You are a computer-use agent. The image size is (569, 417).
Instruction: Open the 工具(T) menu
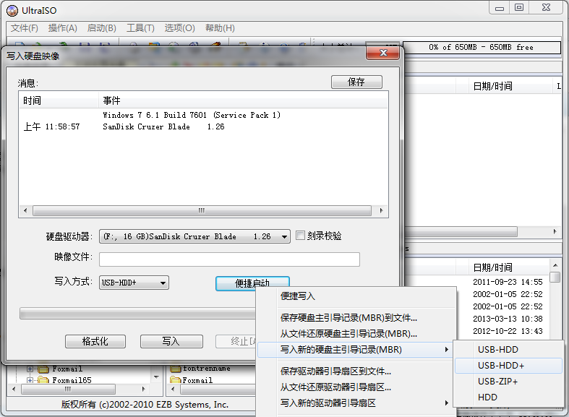[140, 28]
